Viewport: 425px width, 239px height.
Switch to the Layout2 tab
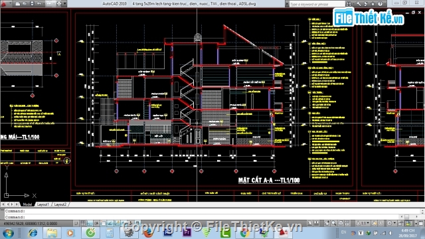tap(60, 204)
